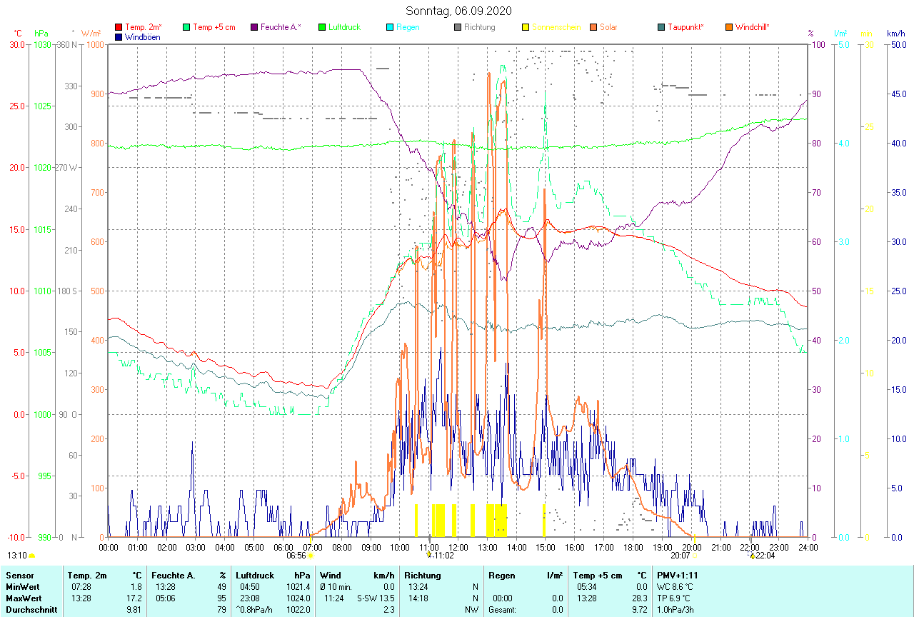Viewport: 914px width, 617px height.
Task: Click the 'Windchill*' legend label
Action: pyautogui.click(x=753, y=27)
